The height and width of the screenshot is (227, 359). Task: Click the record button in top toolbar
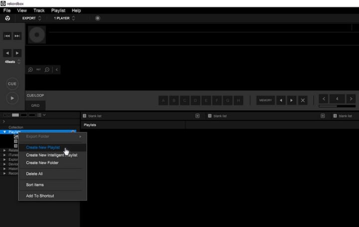98,18
